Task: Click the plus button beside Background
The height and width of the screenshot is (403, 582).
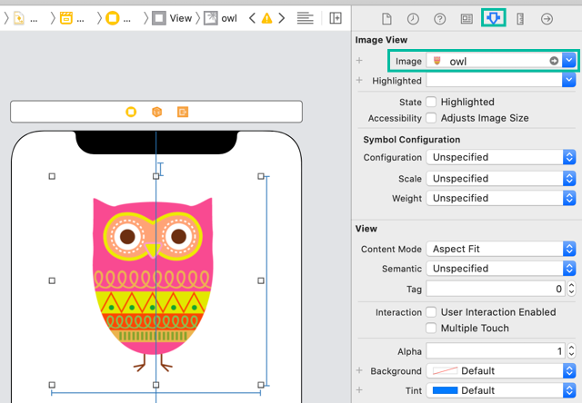Action: tap(360, 371)
